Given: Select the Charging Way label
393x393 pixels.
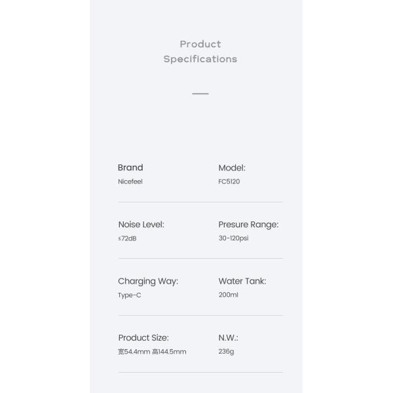Looking at the screenshot, I should [x=148, y=281].
